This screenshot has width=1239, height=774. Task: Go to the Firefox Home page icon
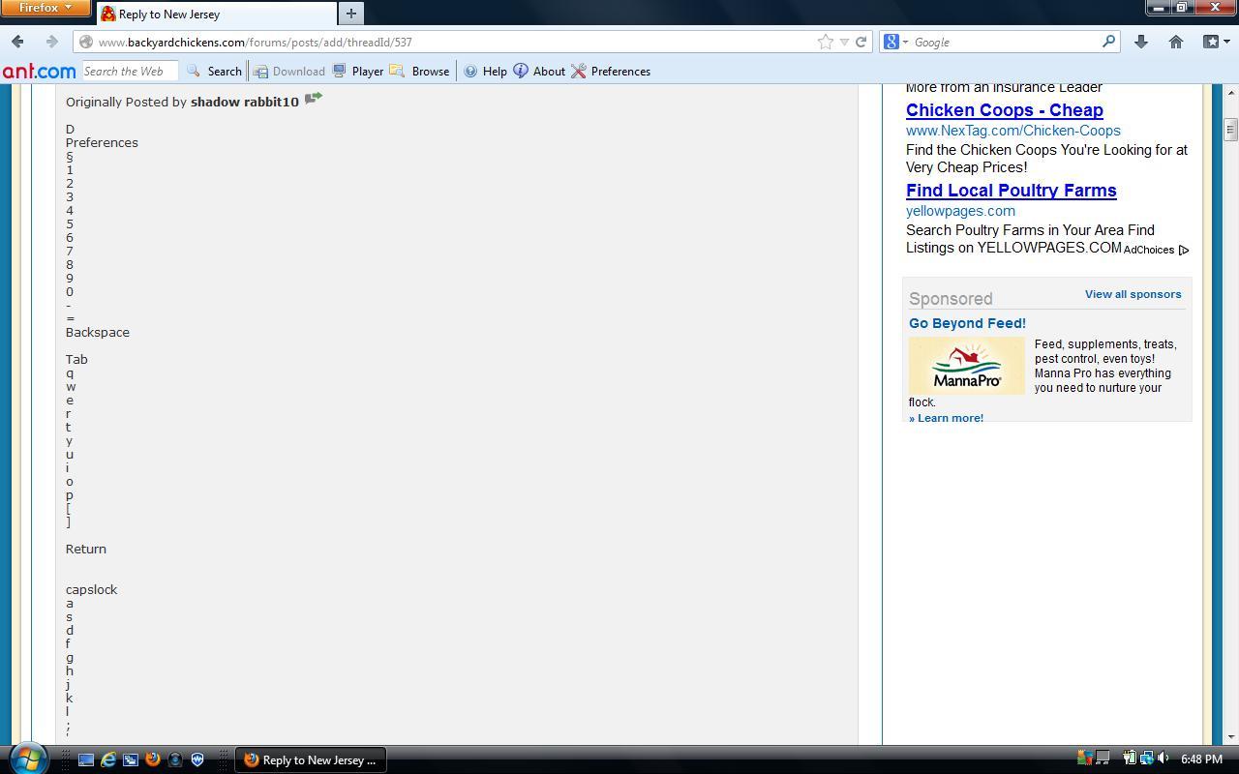pos(1175,42)
